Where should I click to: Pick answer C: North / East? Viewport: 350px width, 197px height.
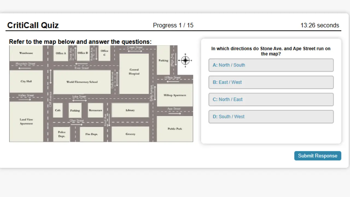click(271, 100)
